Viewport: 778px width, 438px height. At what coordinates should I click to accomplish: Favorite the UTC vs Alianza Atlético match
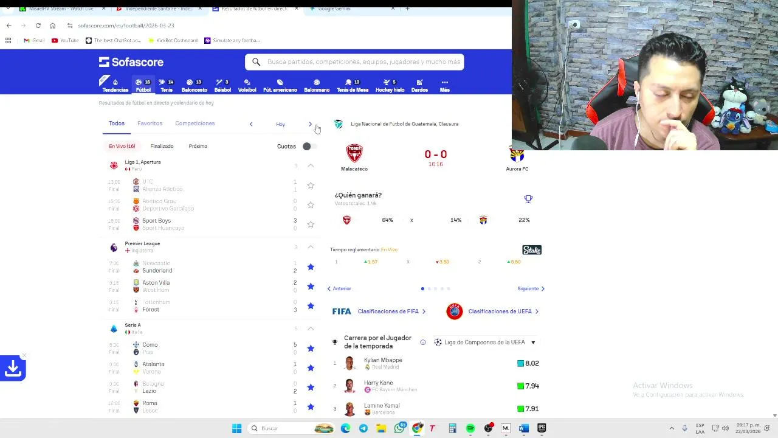[x=311, y=186]
